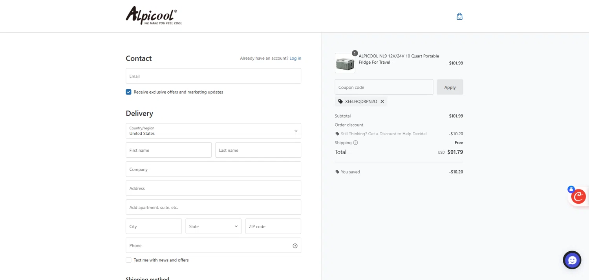
Task: Click the First name field
Action: (x=168, y=150)
